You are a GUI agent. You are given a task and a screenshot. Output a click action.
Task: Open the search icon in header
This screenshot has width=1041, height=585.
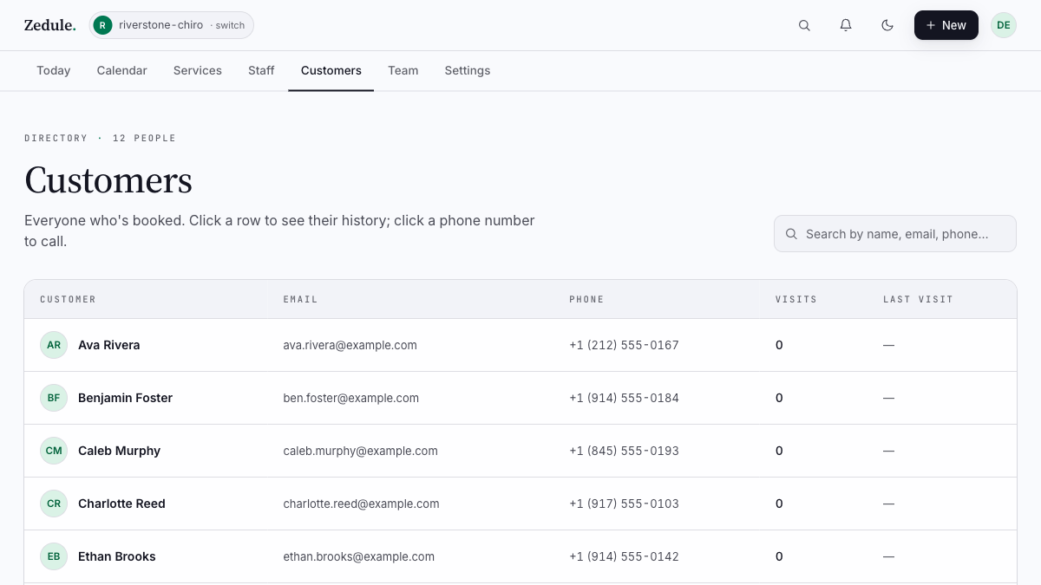tap(804, 25)
